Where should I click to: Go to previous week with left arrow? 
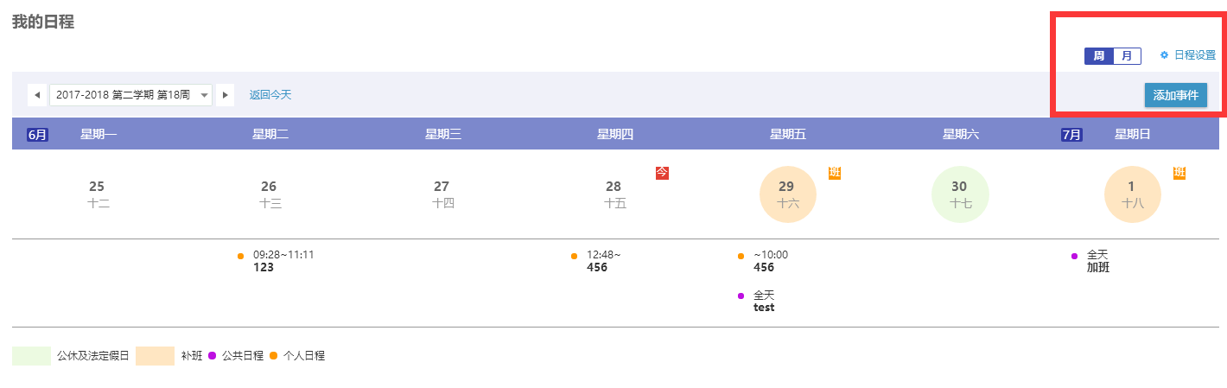click(x=38, y=95)
